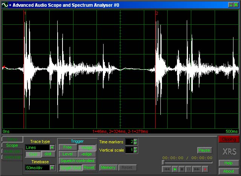Click the red Clipping indicator
The height and width of the screenshot is (176, 241).
(229, 139)
